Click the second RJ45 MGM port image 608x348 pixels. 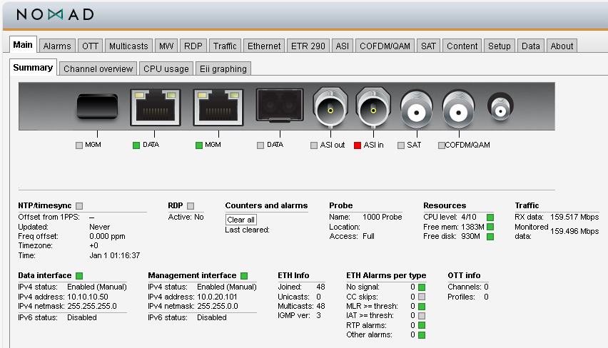click(218, 108)
